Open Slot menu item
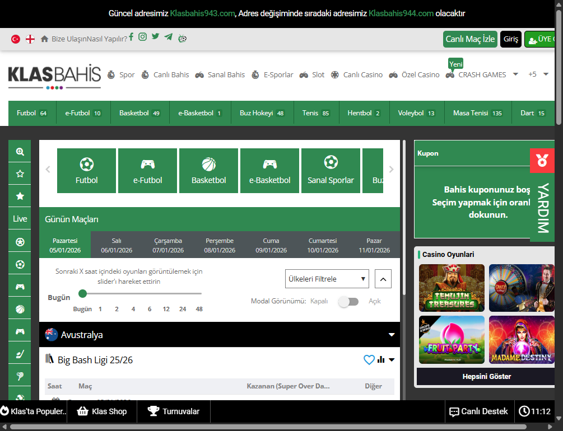This screenshot has height=431, width=563. (x=311, y=74)
